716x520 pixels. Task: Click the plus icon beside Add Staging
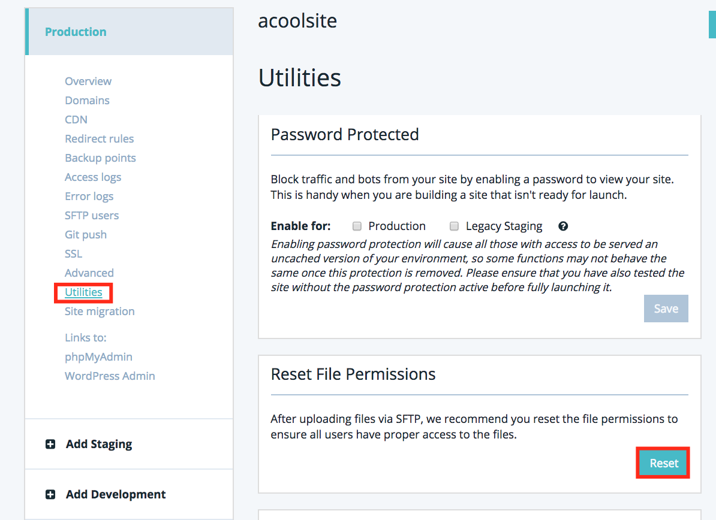point(50,444)
